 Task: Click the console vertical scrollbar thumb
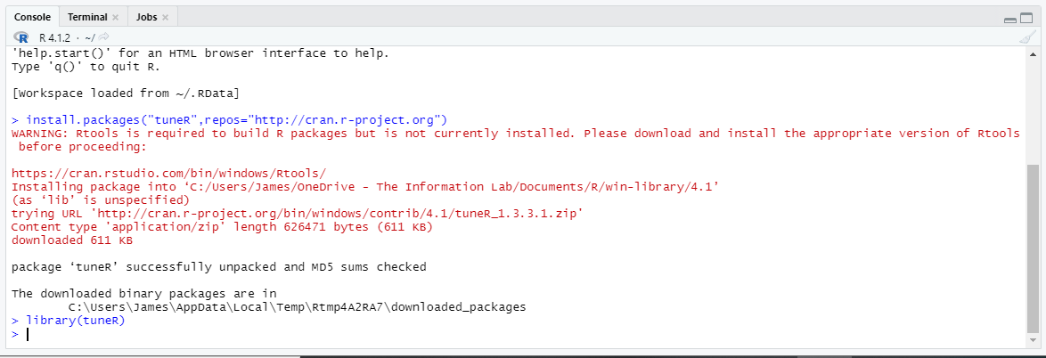click(1033, 247)
